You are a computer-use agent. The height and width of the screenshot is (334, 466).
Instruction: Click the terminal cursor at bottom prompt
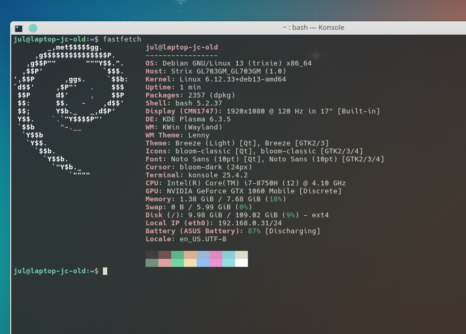tap(105, 271)
